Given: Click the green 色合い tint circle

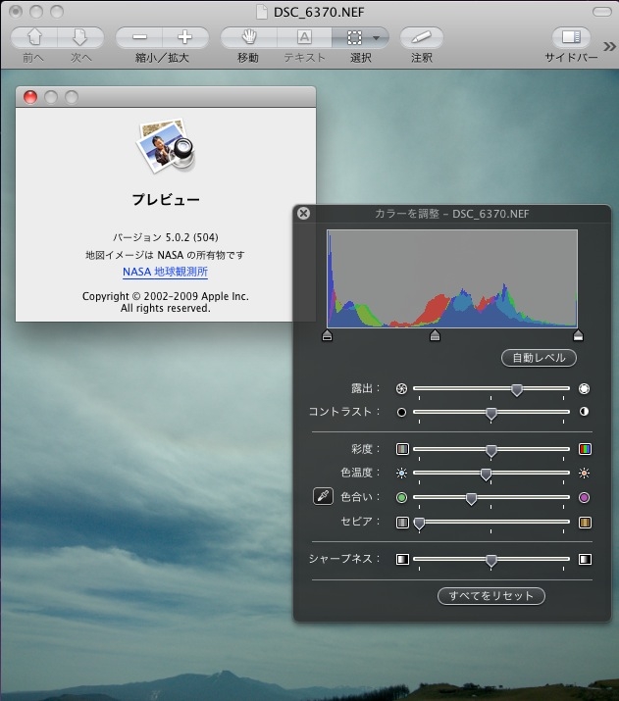Looking at the screenshot, I should click(x=401, y=498).
